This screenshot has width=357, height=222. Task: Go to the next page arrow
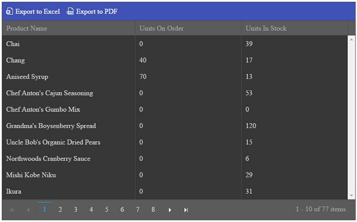pos(170,210)
